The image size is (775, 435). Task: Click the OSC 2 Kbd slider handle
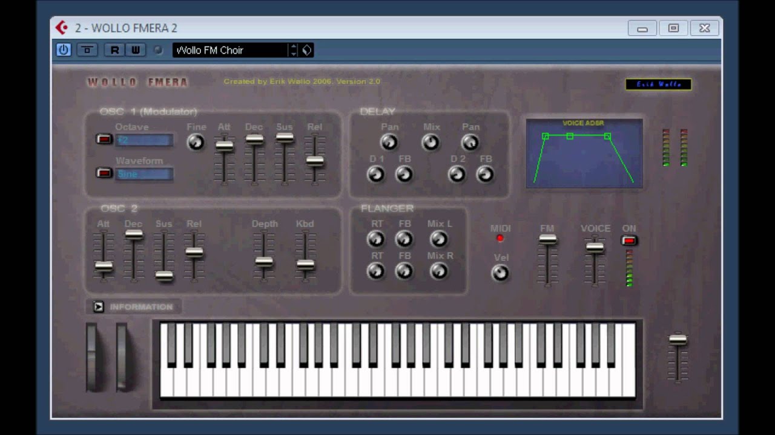305,265
